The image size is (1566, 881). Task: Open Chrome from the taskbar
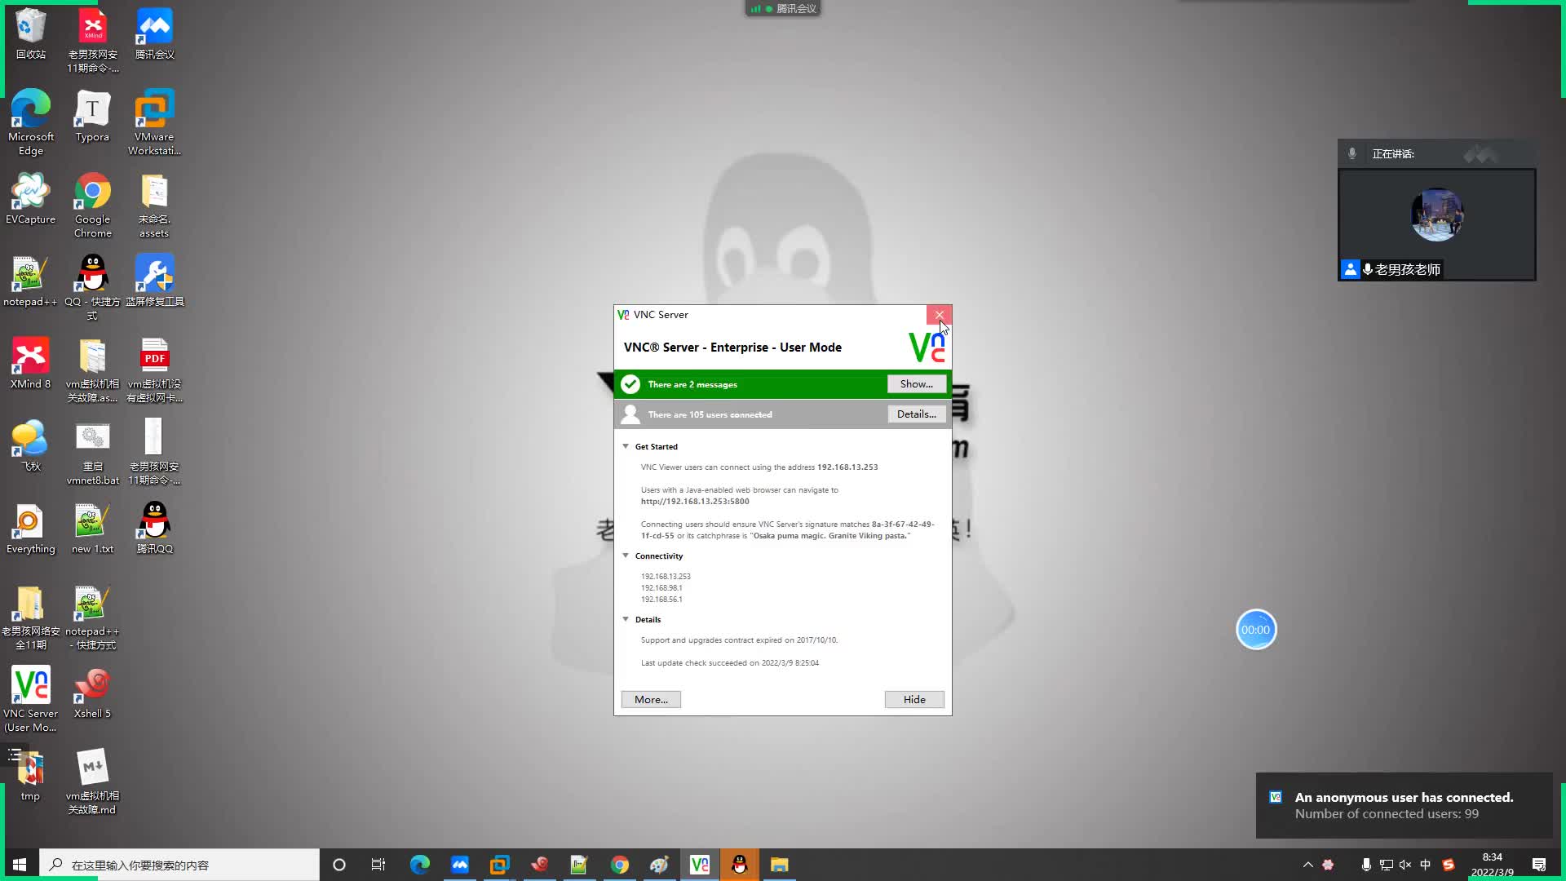point(620,865)
